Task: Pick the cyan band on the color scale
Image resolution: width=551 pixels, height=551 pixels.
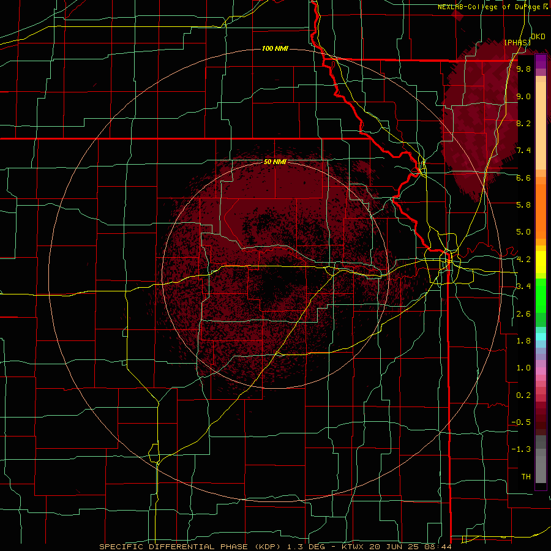Action: (x=541, y=337)
